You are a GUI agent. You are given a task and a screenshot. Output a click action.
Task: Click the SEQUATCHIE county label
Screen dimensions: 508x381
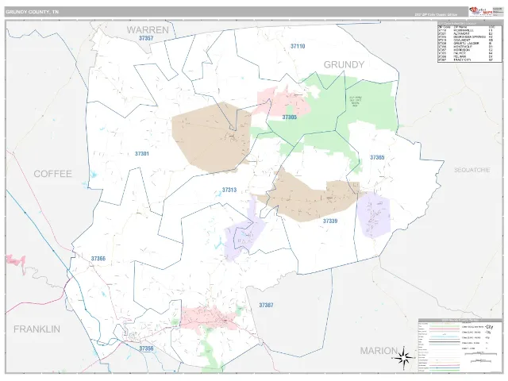click(x=472, y=170)
